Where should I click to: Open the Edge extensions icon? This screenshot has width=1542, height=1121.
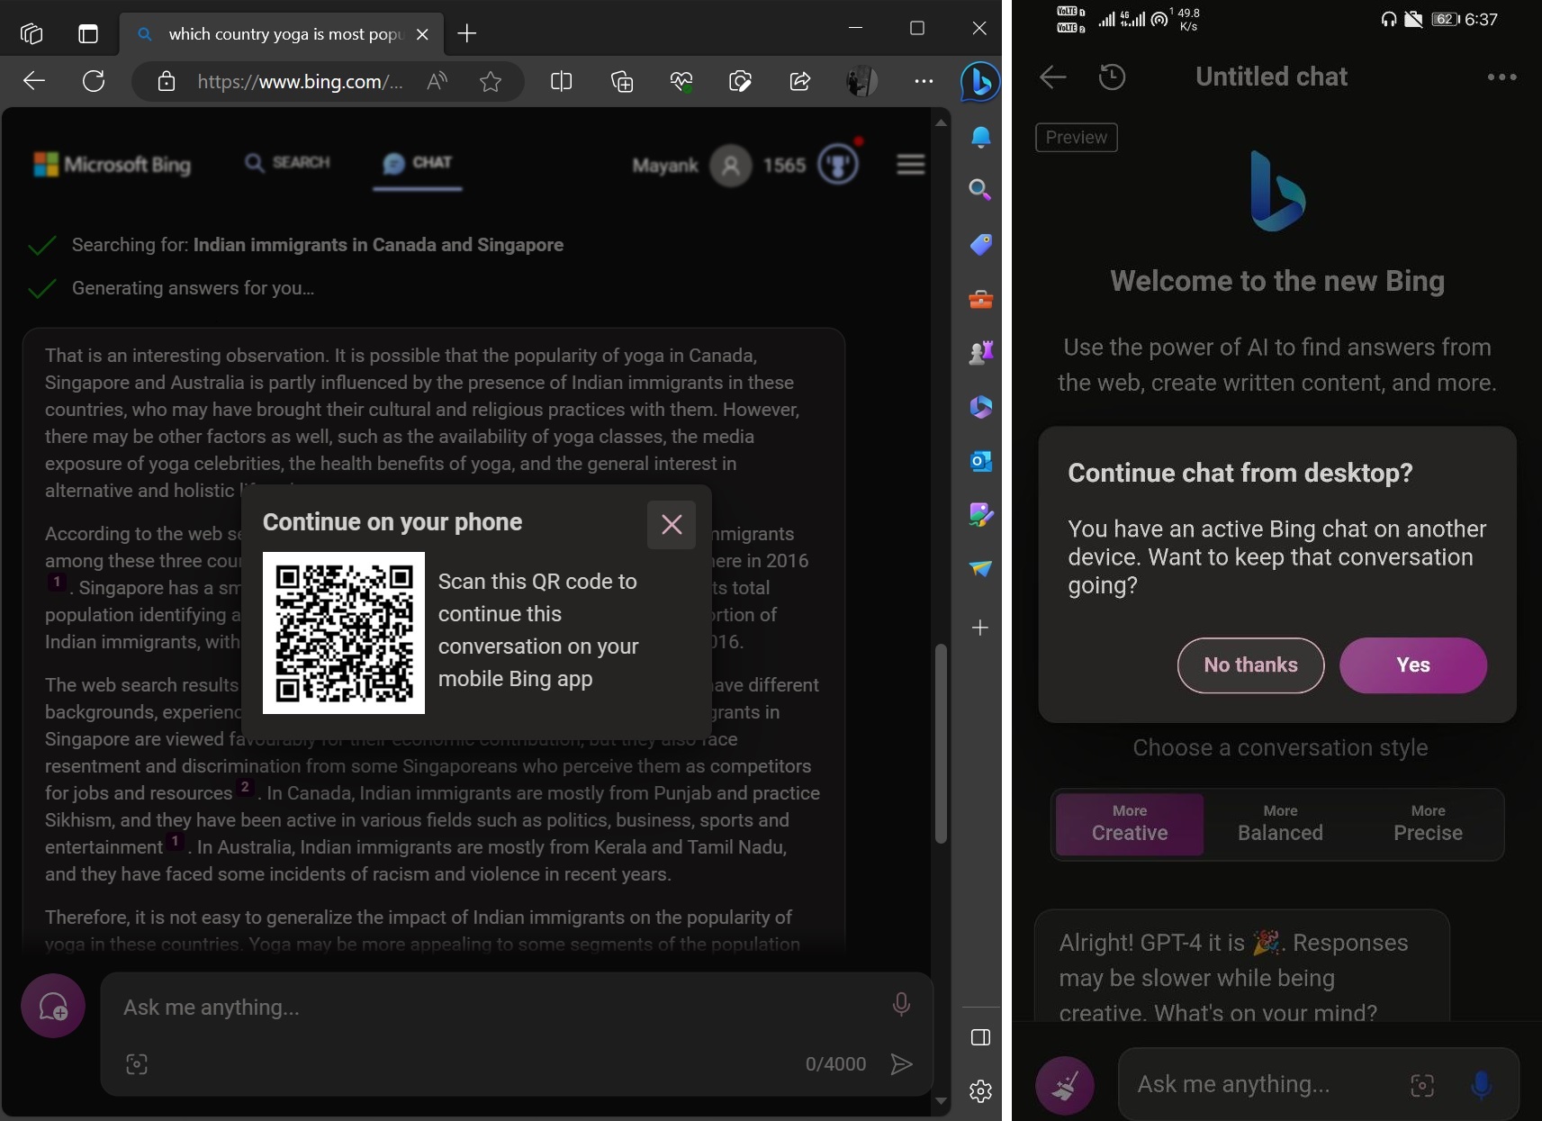tap(740, 82)
